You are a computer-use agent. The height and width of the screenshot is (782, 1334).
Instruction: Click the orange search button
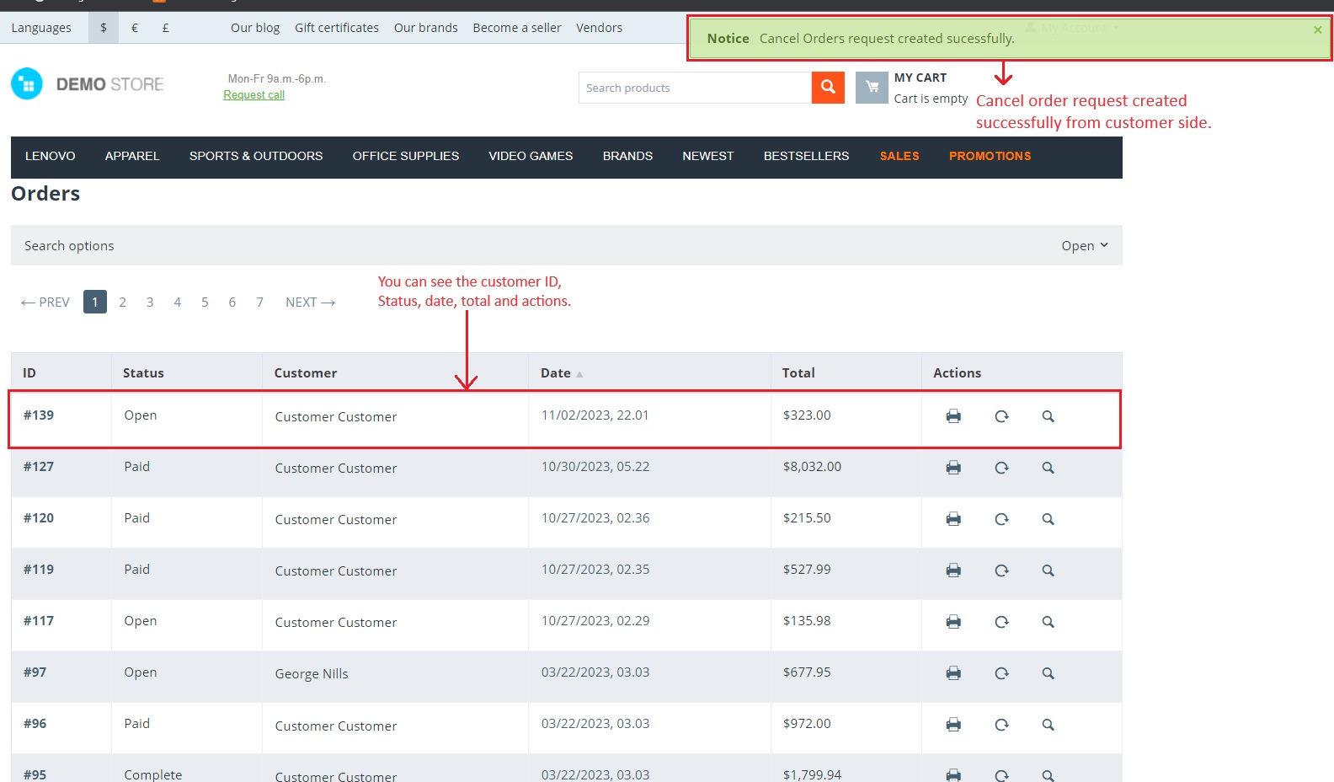click(x=828, y=87)
